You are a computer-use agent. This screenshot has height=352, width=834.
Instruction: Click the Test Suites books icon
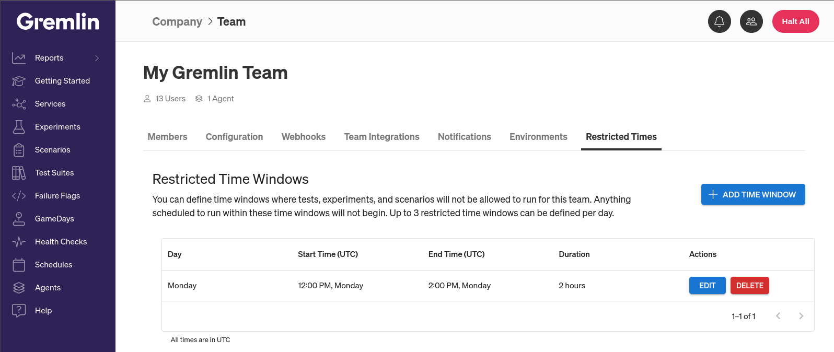(x=19, y=173)
